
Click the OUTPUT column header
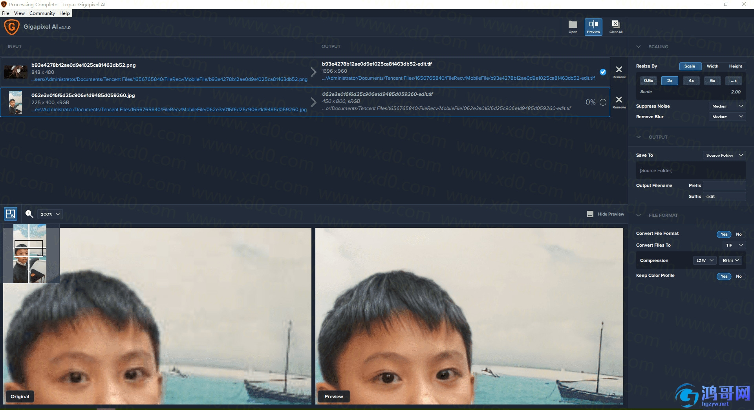[x=331, y=46]
